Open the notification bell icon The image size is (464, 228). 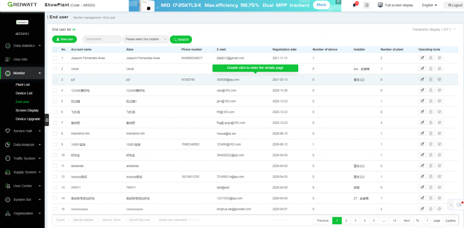354,5
